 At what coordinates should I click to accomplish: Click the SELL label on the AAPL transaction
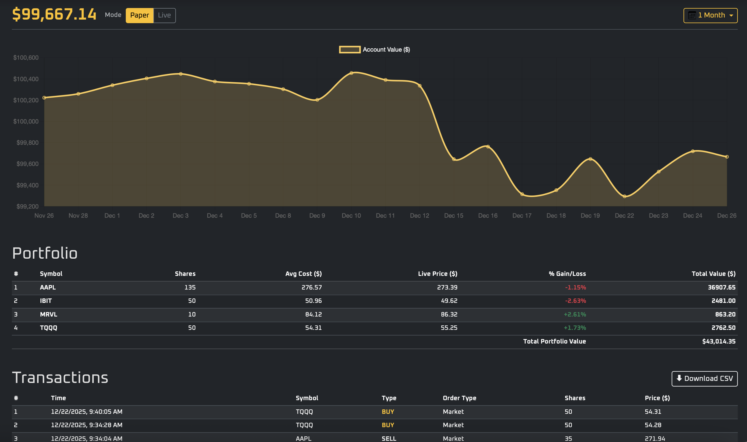pos(388,438)
